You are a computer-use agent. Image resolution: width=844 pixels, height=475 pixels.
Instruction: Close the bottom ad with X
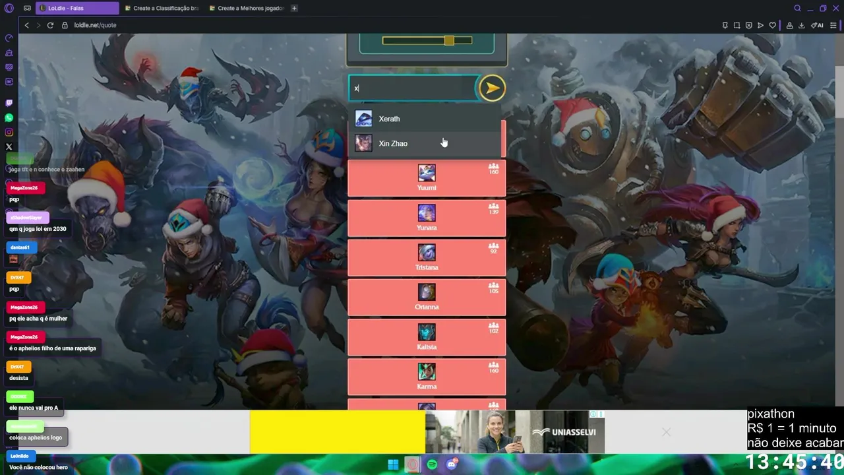click(x=666, y=432)
